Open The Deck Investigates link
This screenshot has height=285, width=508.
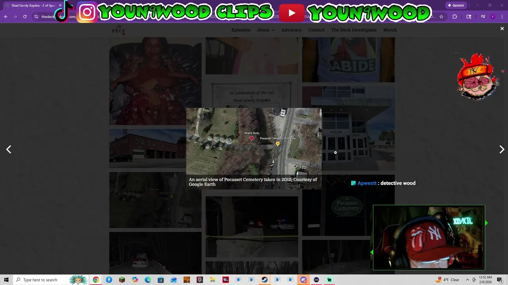(x=354, y=30)
